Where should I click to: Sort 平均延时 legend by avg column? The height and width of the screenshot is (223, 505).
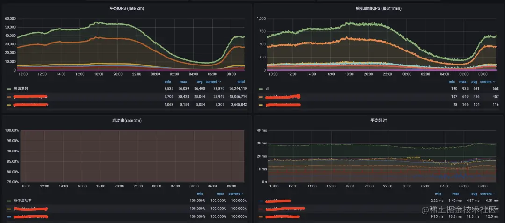(x=473, y=194)
